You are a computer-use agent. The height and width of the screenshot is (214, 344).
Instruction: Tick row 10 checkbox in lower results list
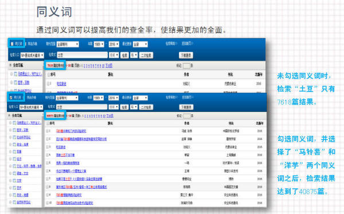(x=47, y=203)
